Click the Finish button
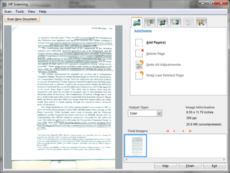 190,166
